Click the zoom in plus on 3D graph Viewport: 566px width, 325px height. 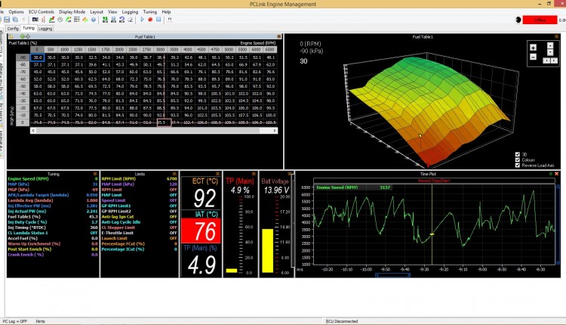(533, 47)
